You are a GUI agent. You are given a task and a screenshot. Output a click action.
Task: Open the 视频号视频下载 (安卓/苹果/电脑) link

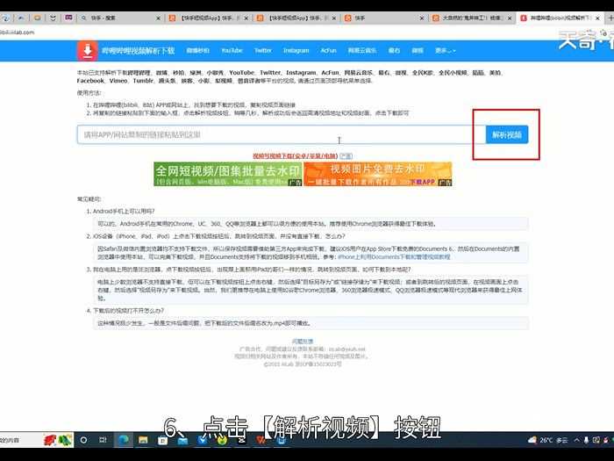click(296, 156)
